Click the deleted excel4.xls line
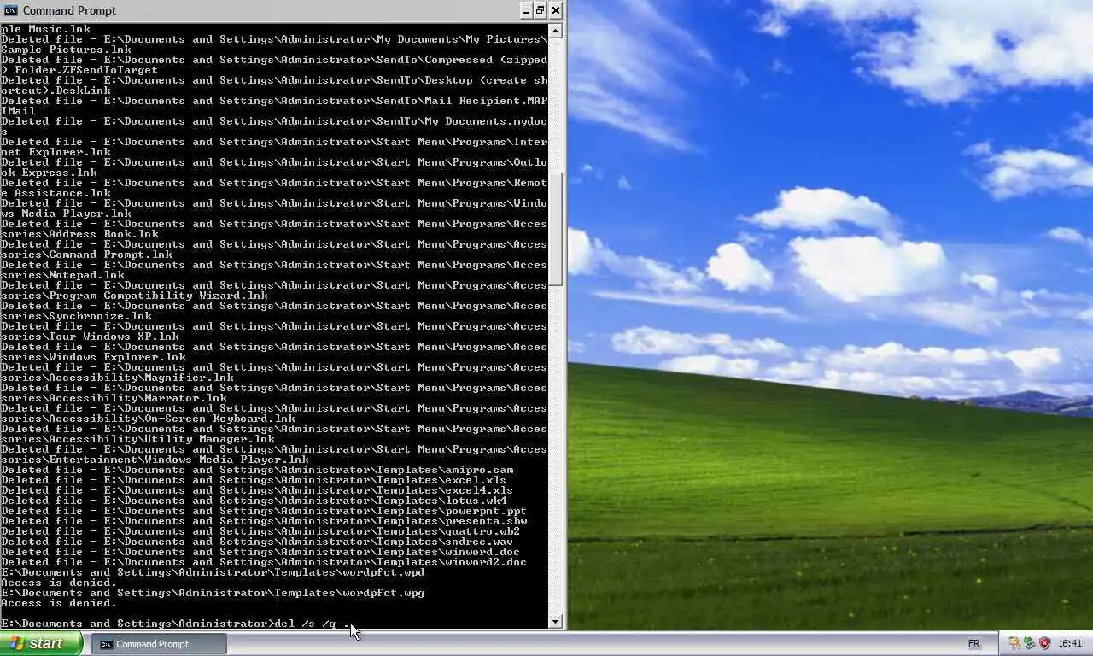The image size is (1093, 656). [257, 490]
